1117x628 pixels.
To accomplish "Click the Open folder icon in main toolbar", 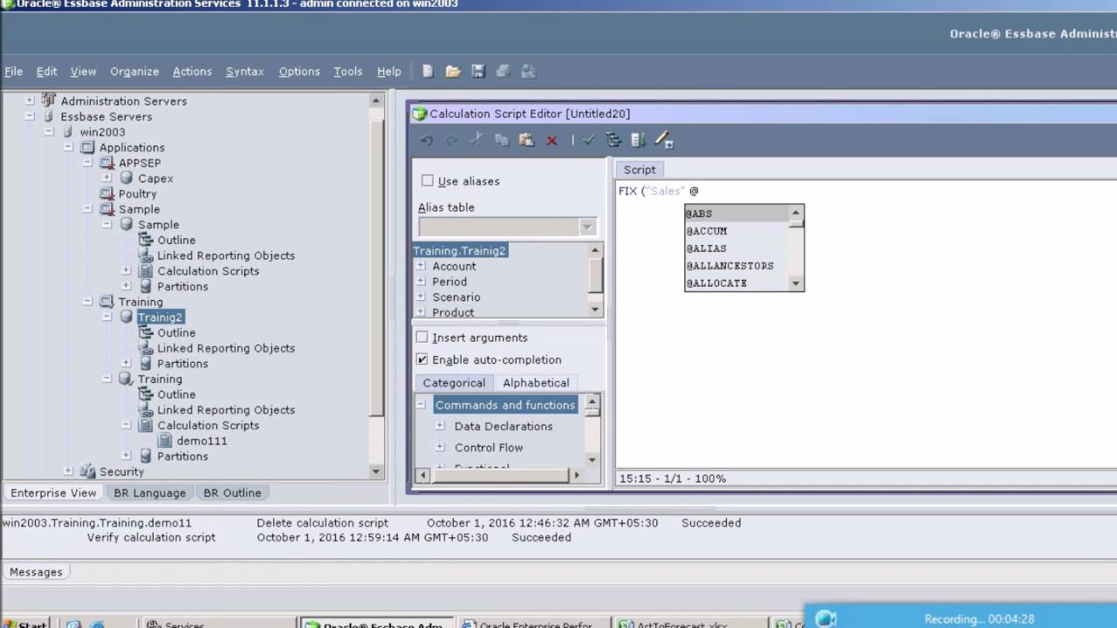I will 453,72.
